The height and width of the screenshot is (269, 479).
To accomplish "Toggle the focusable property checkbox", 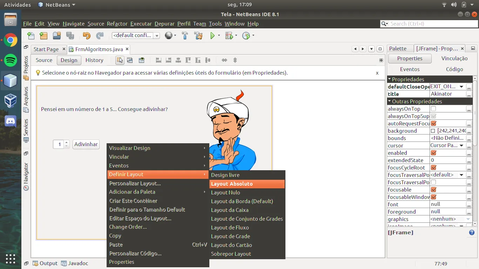I will (433, 190).
